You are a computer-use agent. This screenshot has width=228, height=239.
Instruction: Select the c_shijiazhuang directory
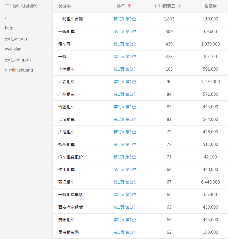click(19, 70)
